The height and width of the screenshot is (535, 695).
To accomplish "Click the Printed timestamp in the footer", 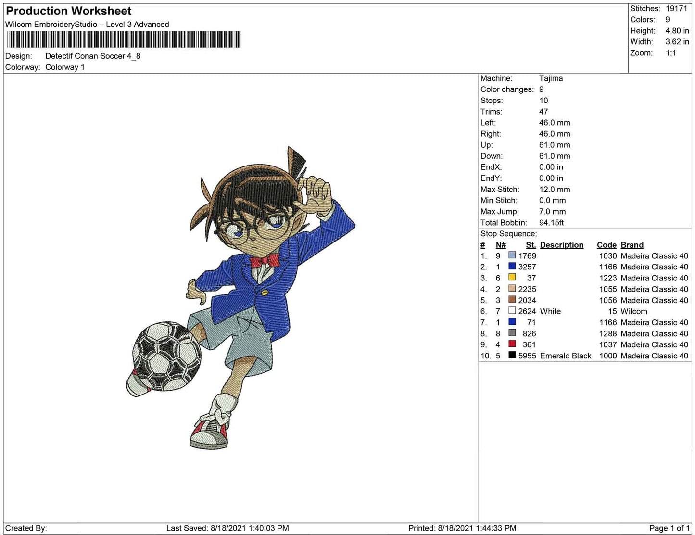I will (x=462, y=528).
